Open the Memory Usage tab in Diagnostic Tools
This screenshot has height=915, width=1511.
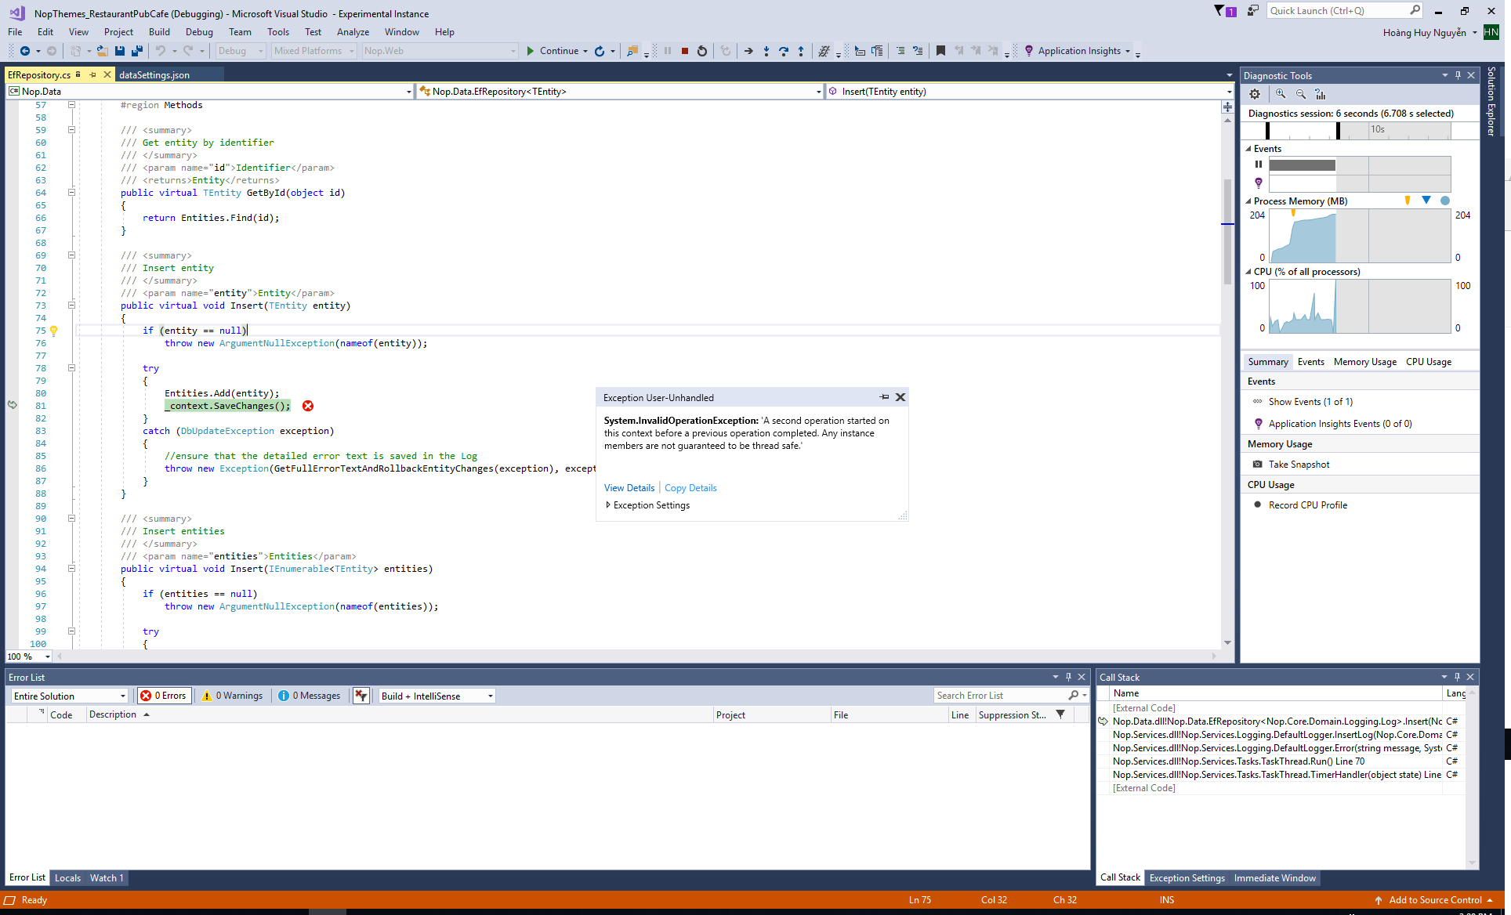coord(1365,362)
